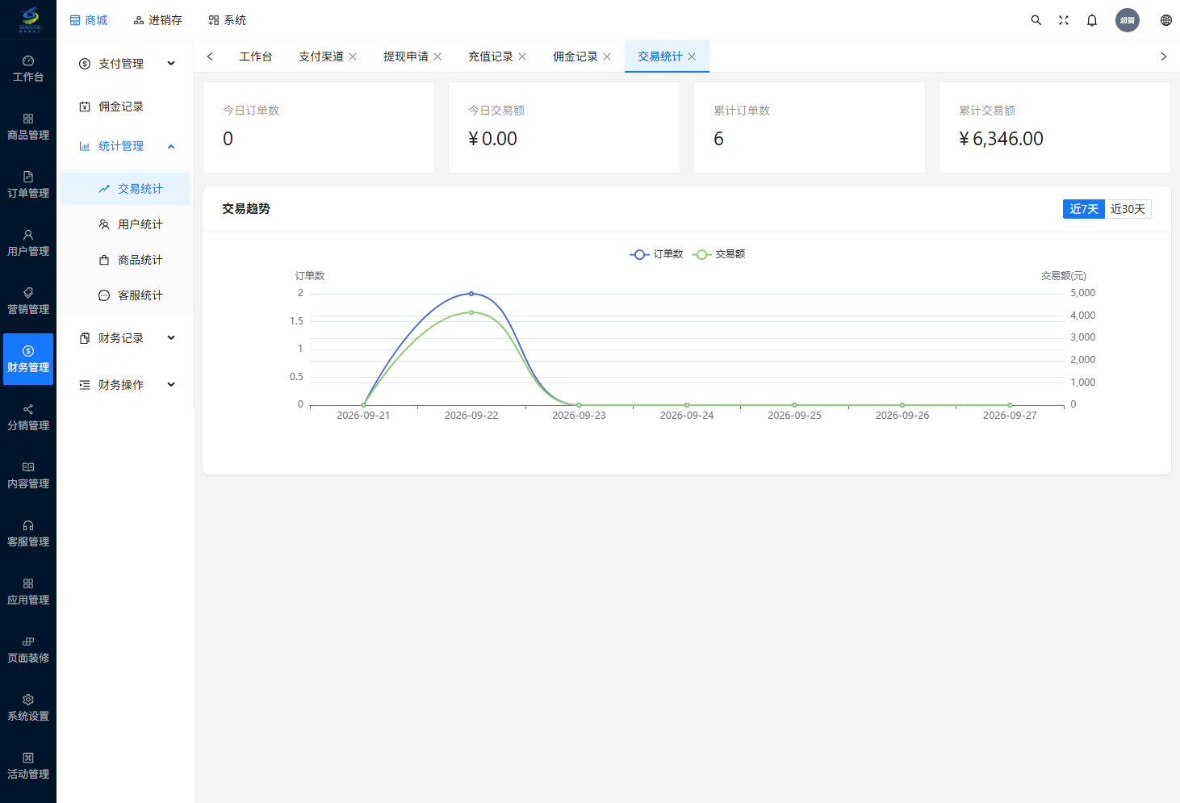This screenshot has width=1180, height=803.
Task: Open 分销管理 in left sidebar
Action: [x=28, y=417]
